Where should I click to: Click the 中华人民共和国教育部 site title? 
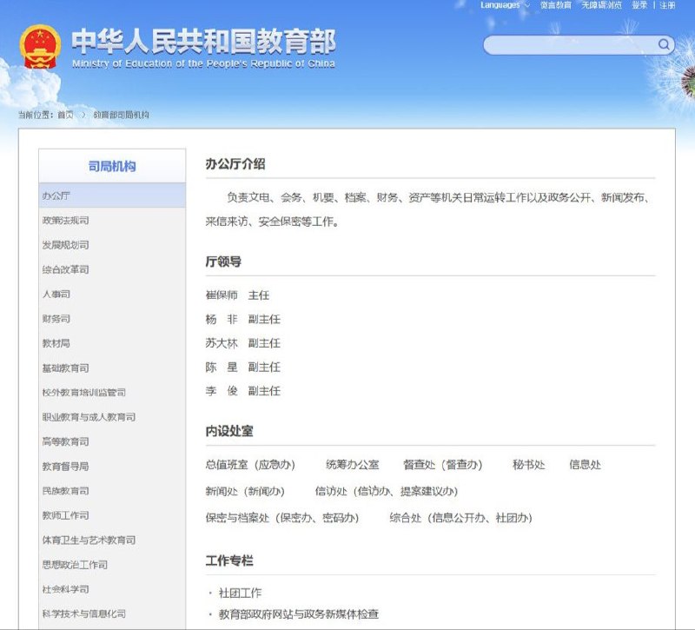[x=203, y=41]
